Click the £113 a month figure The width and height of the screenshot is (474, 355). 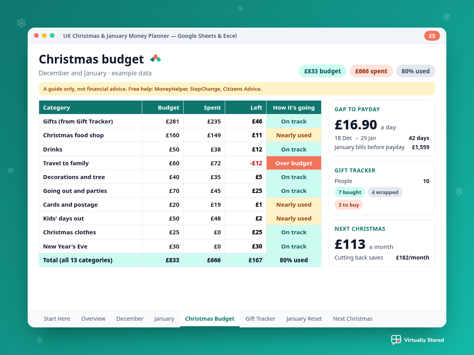(x=350, y=244)
